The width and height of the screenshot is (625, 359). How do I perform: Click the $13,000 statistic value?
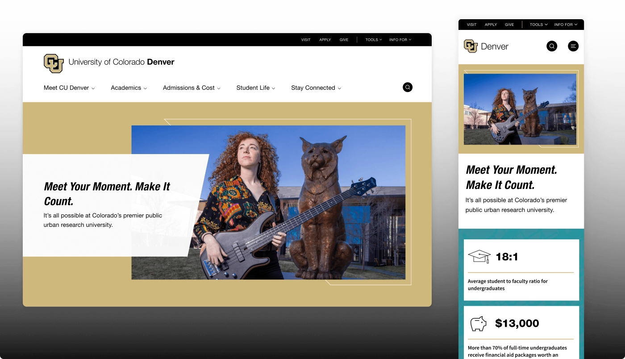tap(517, 323)
